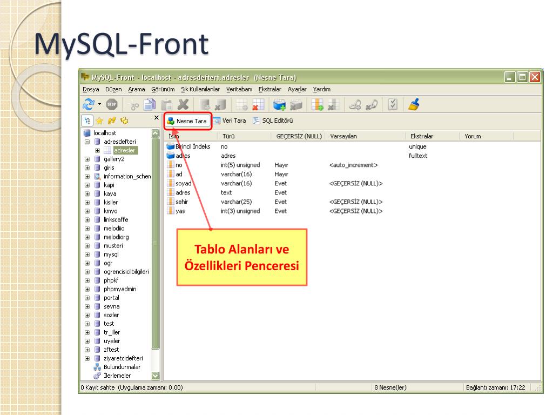Image resolution: width=553 pixels, height=415 pixels.
Task: Click the Cut scissors icon
Action: tap(134, 105)
